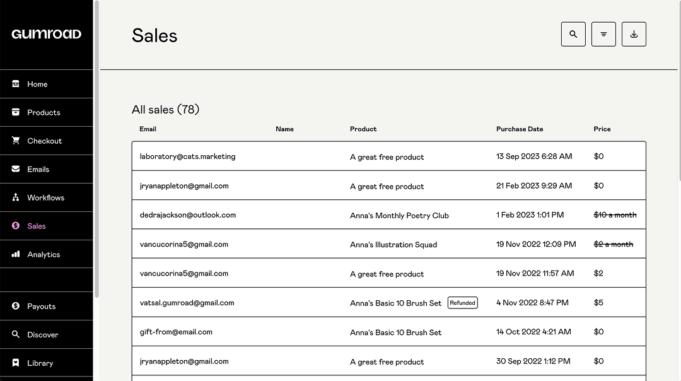Open the filter sales button

pyautogui.click(x=603, y=34)
